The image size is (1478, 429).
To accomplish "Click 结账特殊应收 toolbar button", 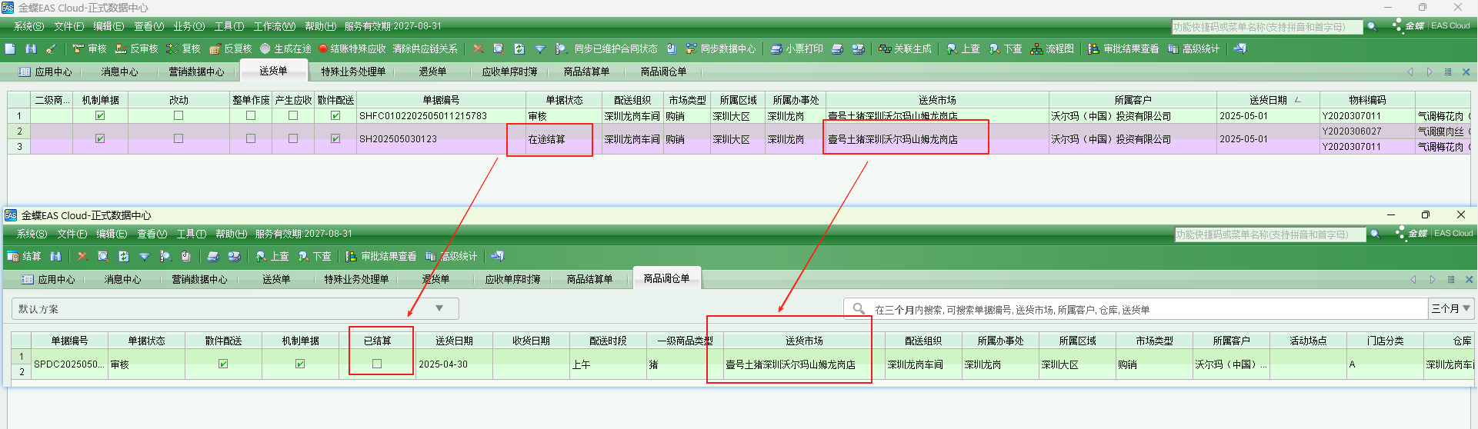I will pos(352,48).
